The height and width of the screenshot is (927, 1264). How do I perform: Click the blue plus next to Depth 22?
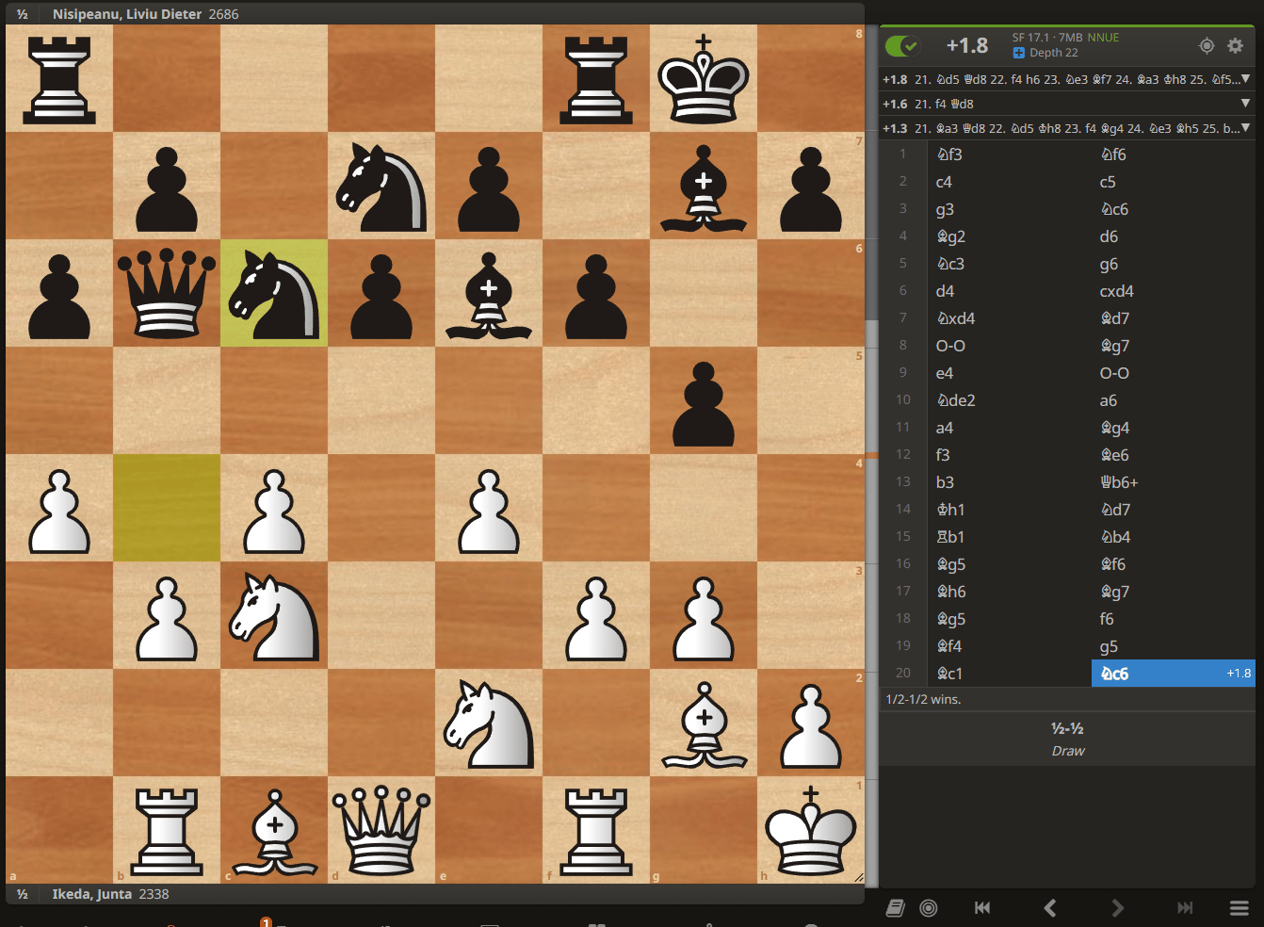pyautogui.click(x=1018, y=53)
